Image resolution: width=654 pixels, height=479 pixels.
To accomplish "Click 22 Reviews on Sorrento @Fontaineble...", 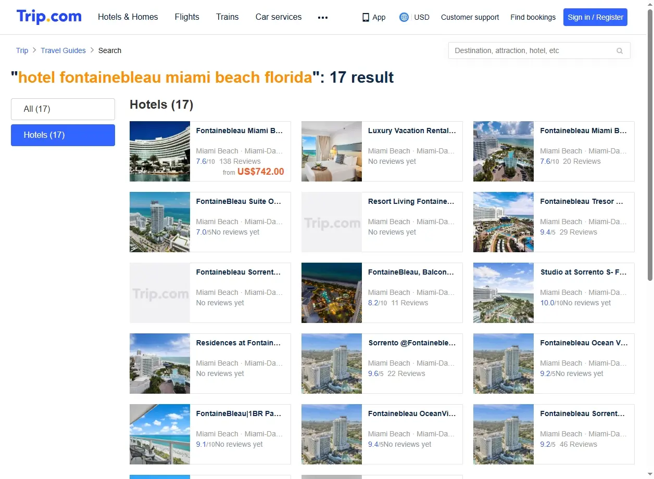I will (407, 373).
